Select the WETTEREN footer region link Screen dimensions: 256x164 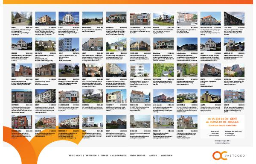point(91,155)
